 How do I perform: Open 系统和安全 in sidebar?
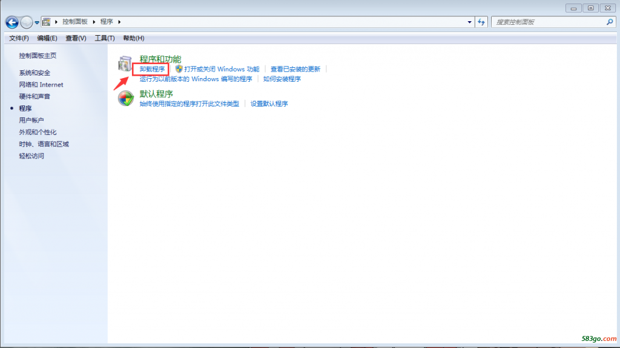[x=35, y=73]
